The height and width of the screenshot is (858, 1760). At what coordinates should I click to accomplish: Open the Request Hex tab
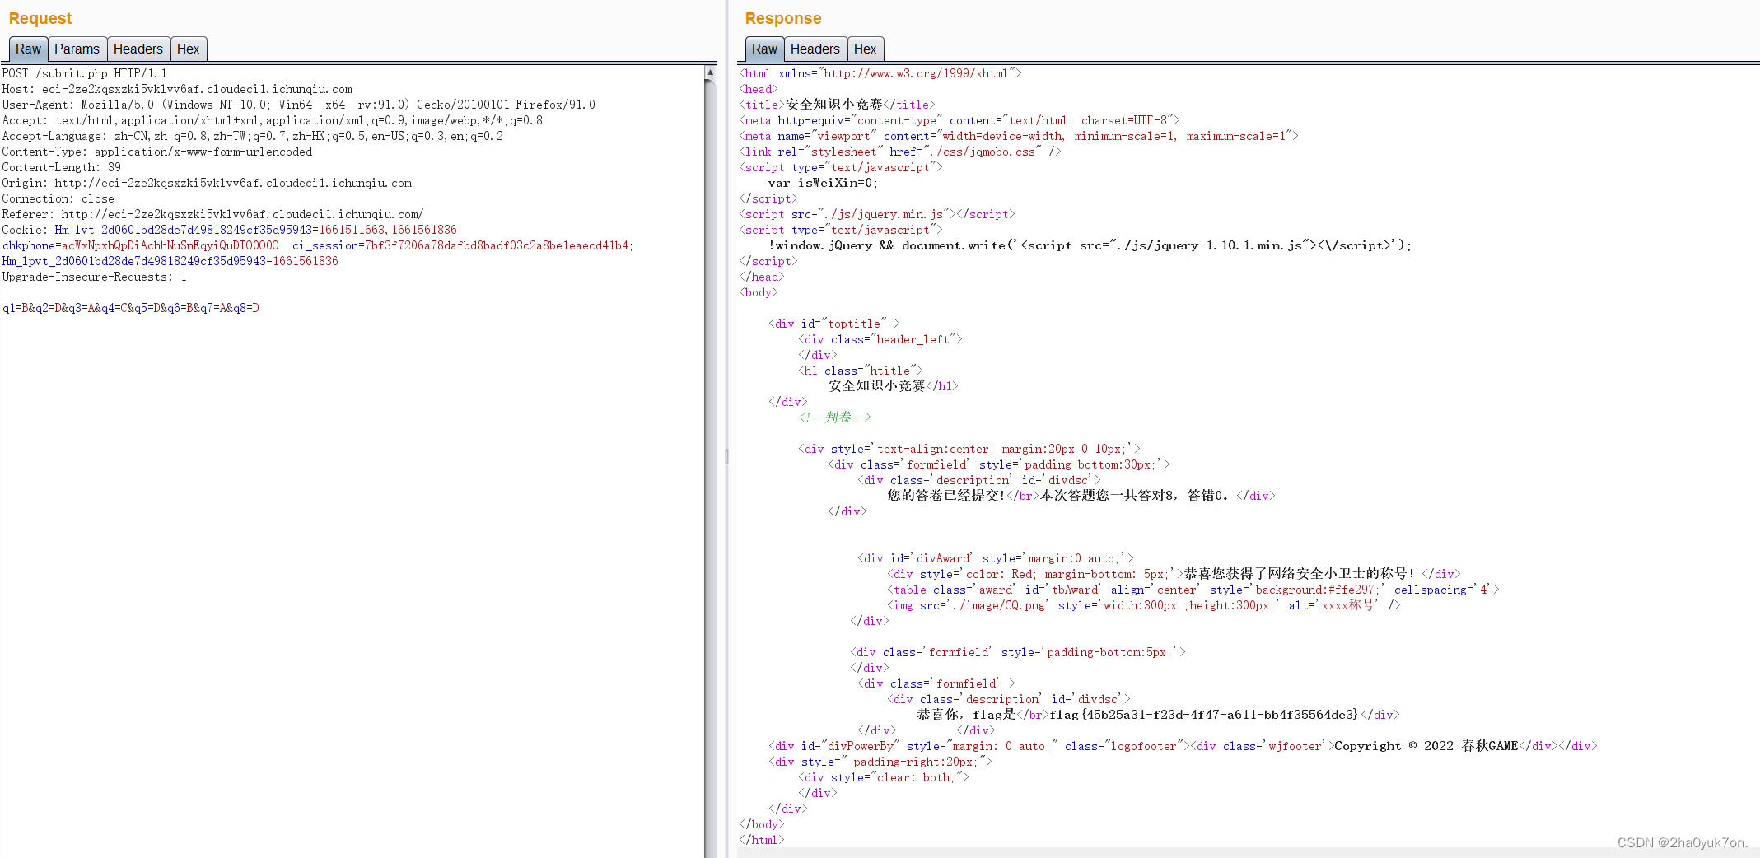(x=188, y=49)
